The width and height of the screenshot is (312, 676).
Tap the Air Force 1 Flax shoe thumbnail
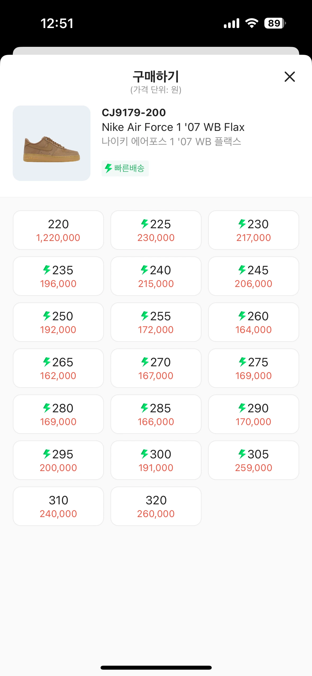click(52, 143)
